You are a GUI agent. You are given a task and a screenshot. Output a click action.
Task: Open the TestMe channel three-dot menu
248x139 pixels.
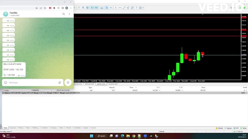tap(69, 14)
